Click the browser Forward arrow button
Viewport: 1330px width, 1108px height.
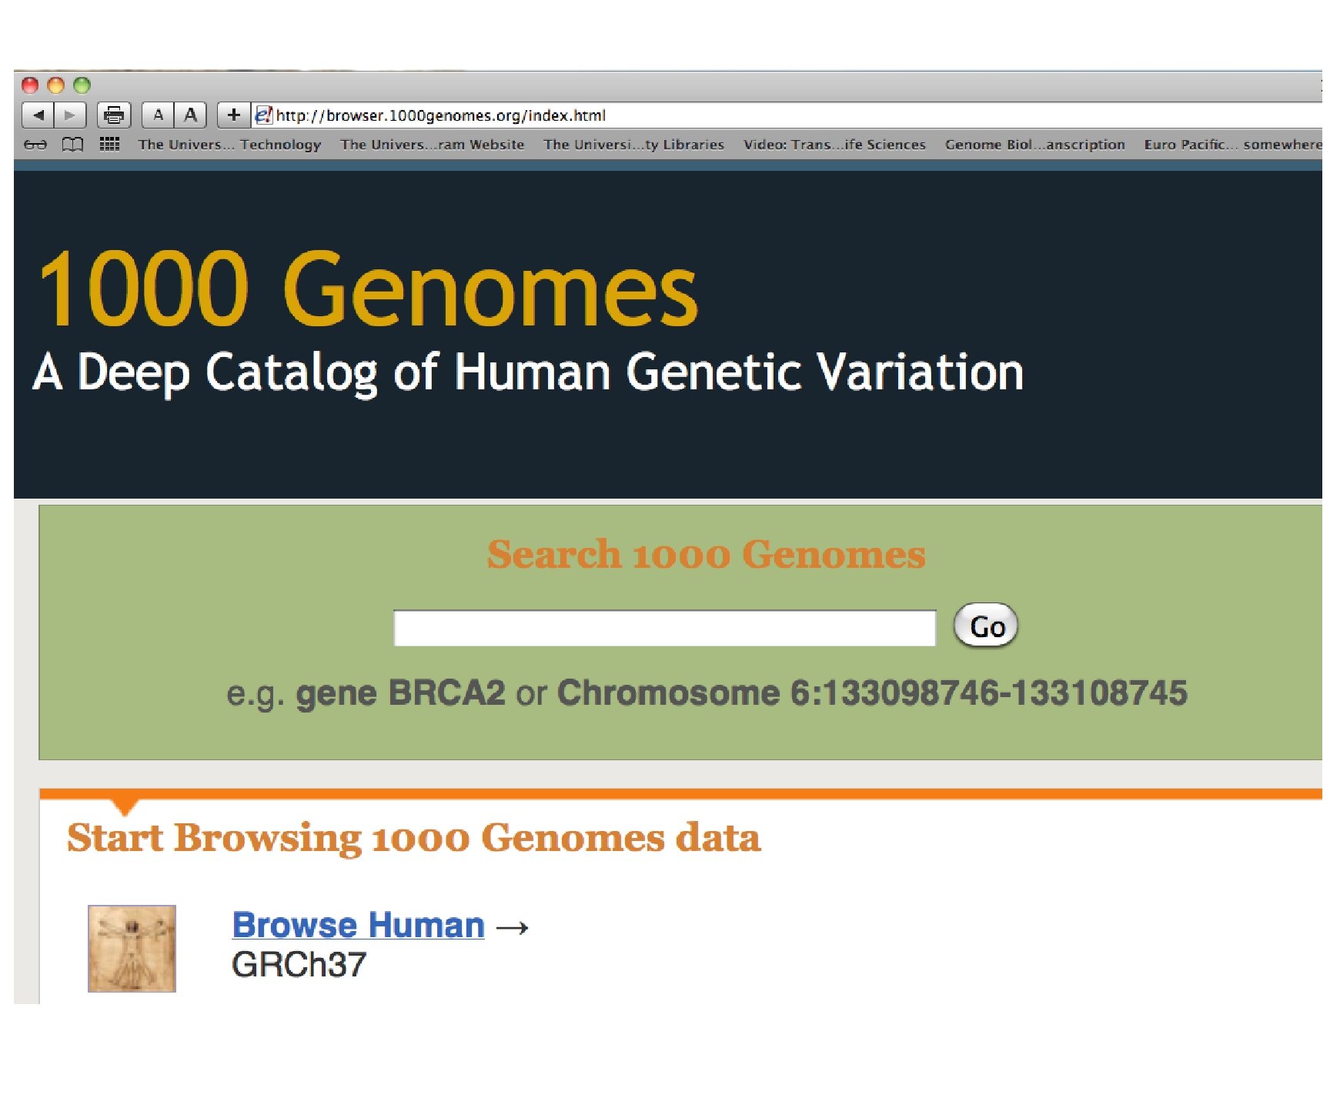click(70, 115)
